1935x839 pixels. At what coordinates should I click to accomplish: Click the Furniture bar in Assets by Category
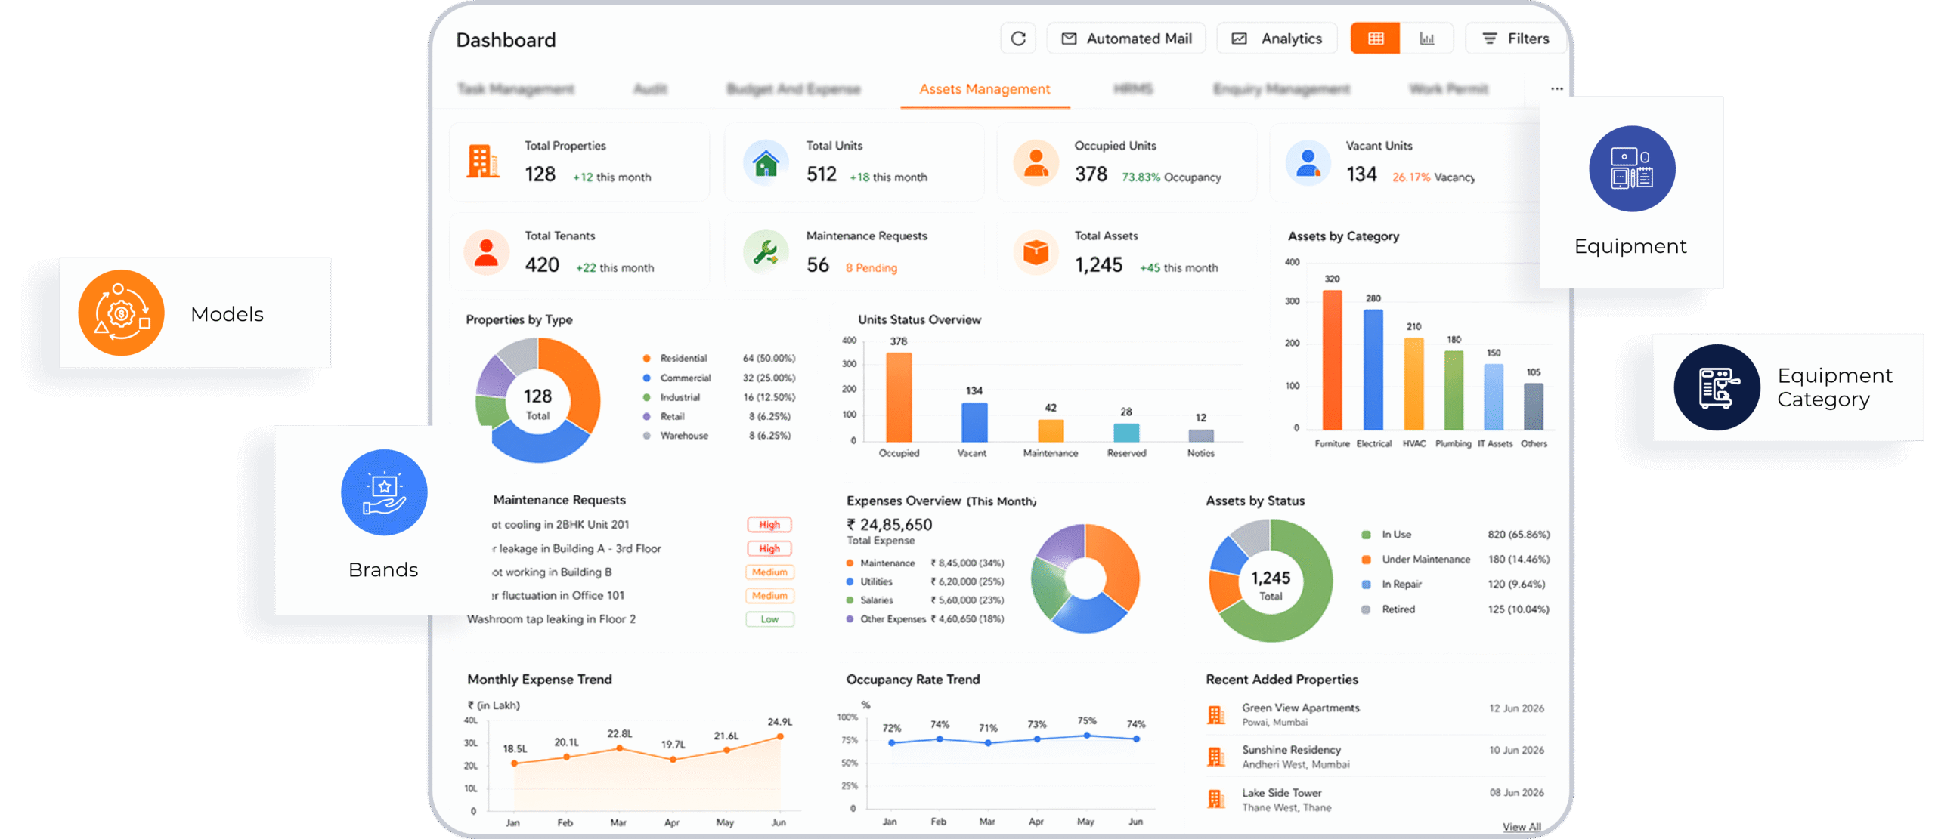(1332, 360)
